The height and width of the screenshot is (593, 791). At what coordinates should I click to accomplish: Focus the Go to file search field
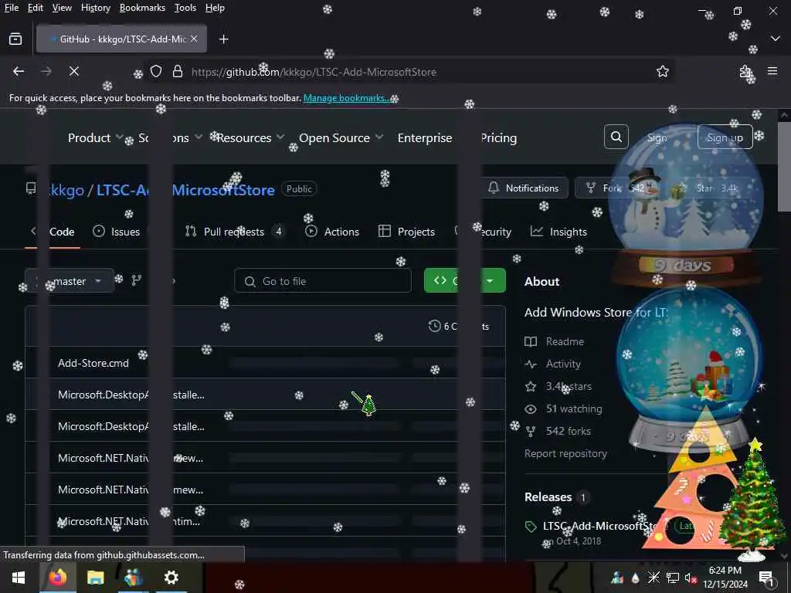pyautogui.click(x=323, y=281)
